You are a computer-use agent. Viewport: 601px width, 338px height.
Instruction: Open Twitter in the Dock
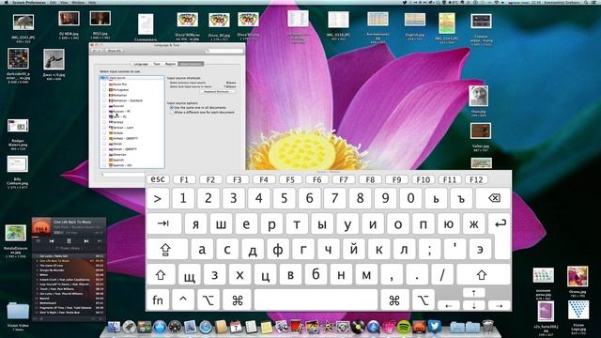[434, 327]
